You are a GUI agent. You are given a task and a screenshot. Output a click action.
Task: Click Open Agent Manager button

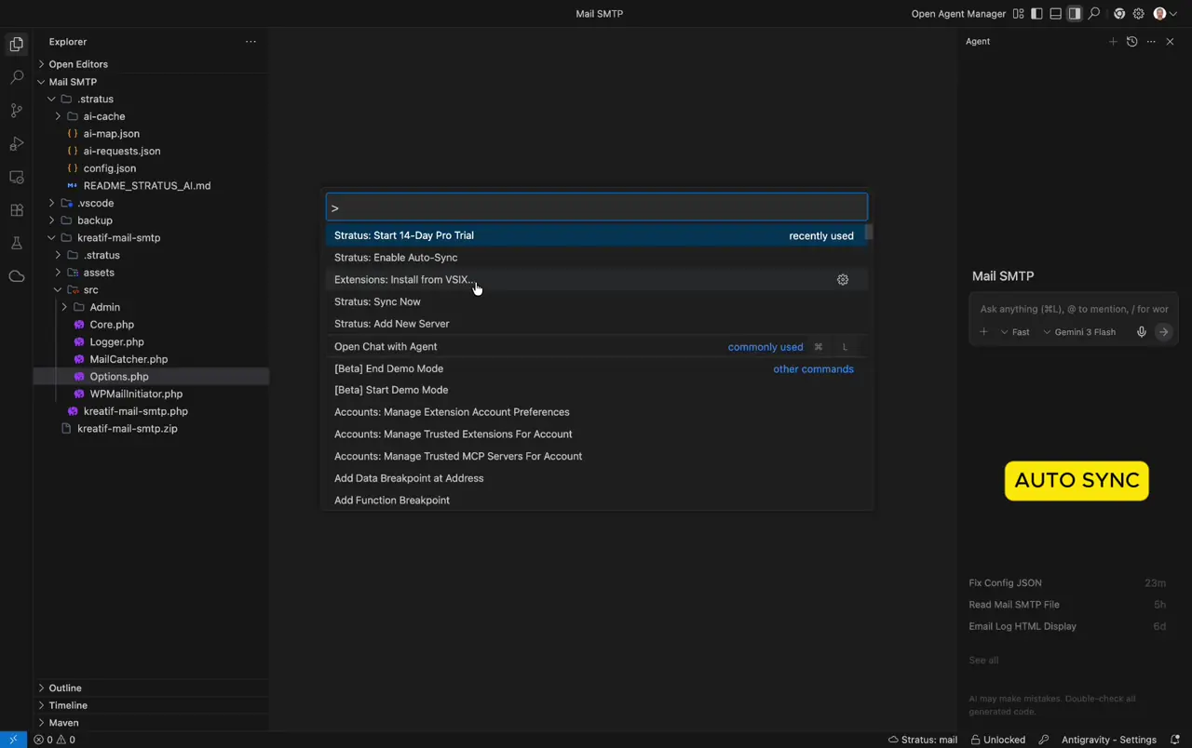coord(958,14)
